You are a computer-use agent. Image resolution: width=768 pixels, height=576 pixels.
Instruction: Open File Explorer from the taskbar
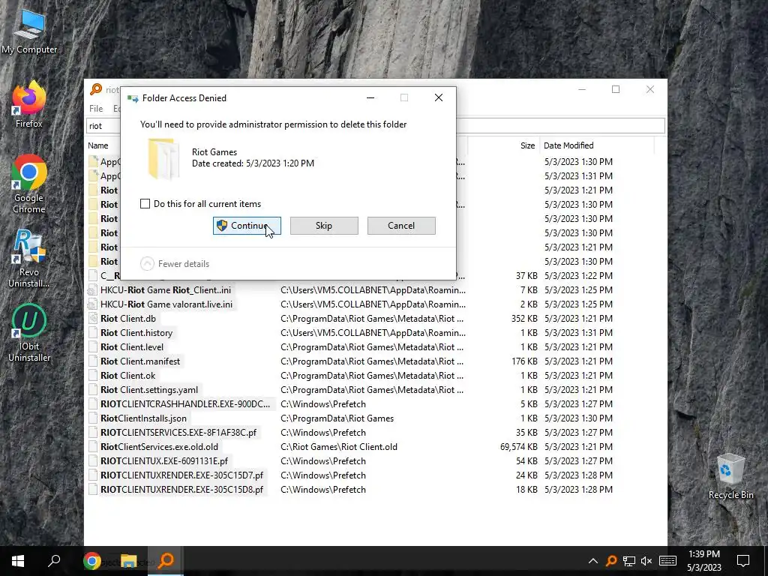click(129, 561)
